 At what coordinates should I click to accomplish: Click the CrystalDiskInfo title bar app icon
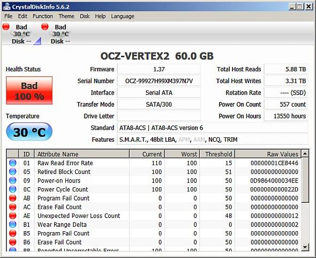coord(6,6)
